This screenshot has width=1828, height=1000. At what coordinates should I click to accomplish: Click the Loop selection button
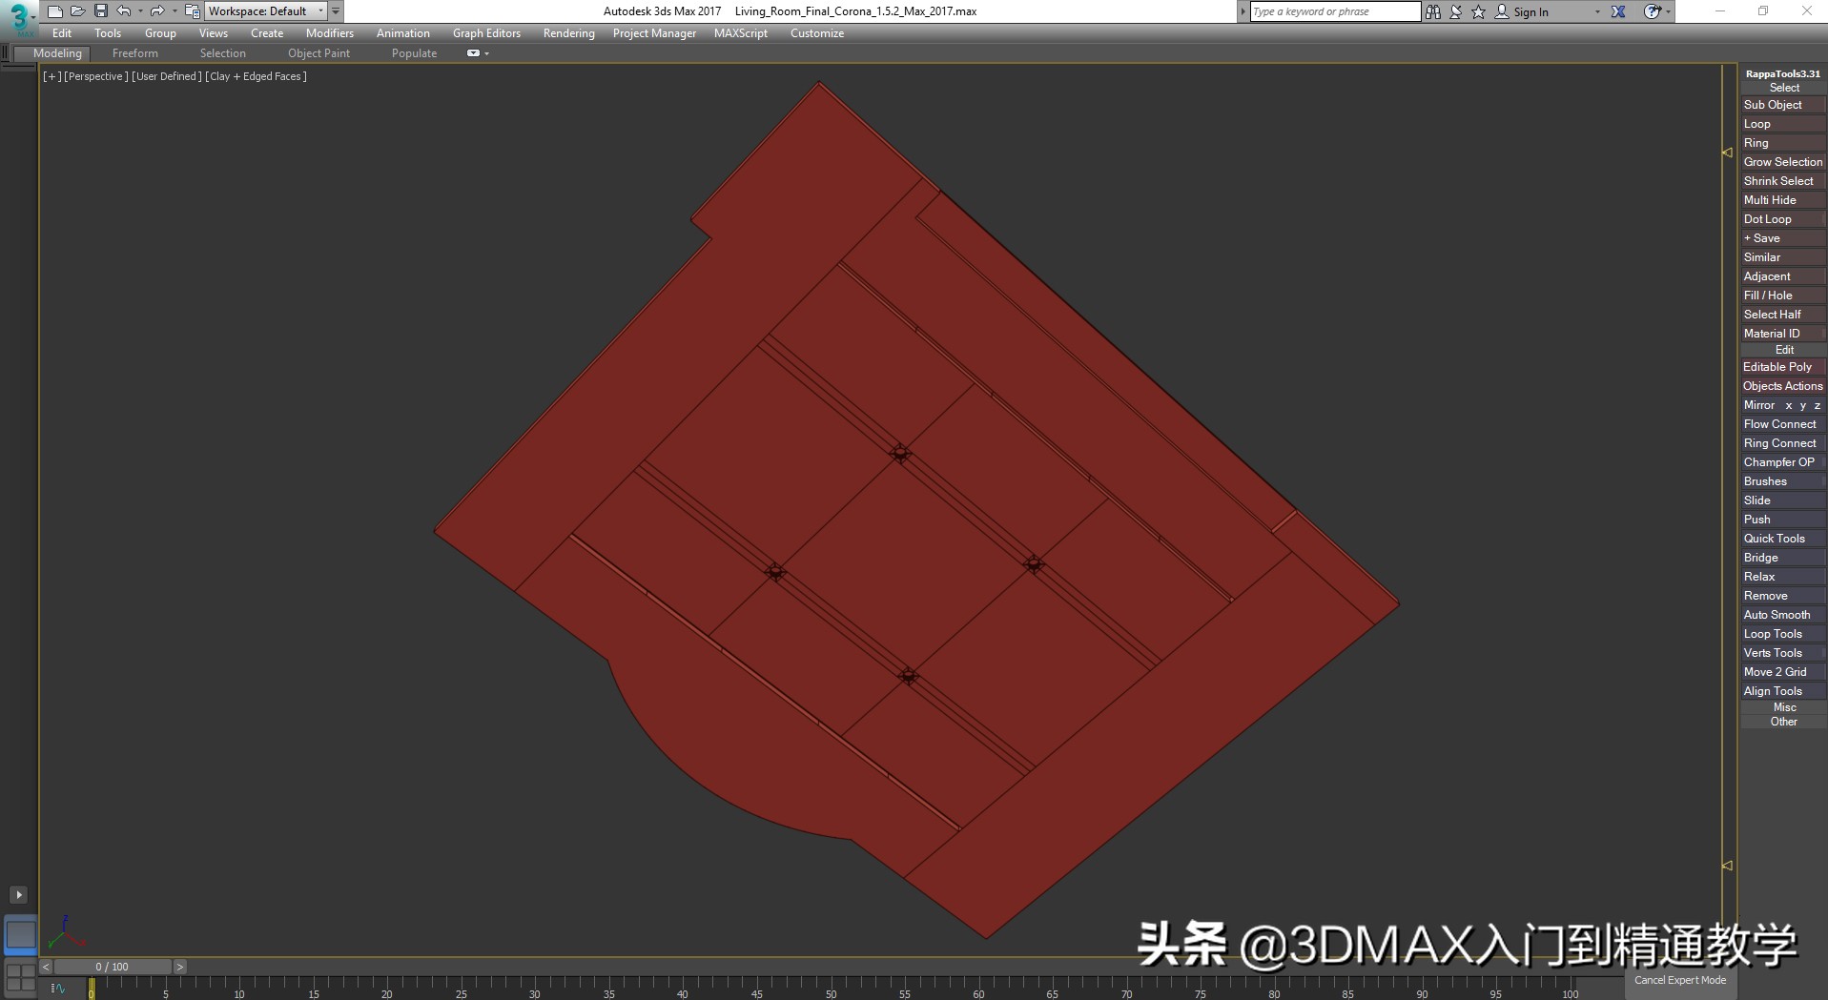[x=1783, y=124]
